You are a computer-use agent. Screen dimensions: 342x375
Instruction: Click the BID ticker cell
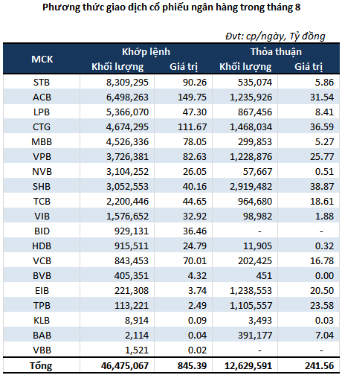(x=42, y=231)
